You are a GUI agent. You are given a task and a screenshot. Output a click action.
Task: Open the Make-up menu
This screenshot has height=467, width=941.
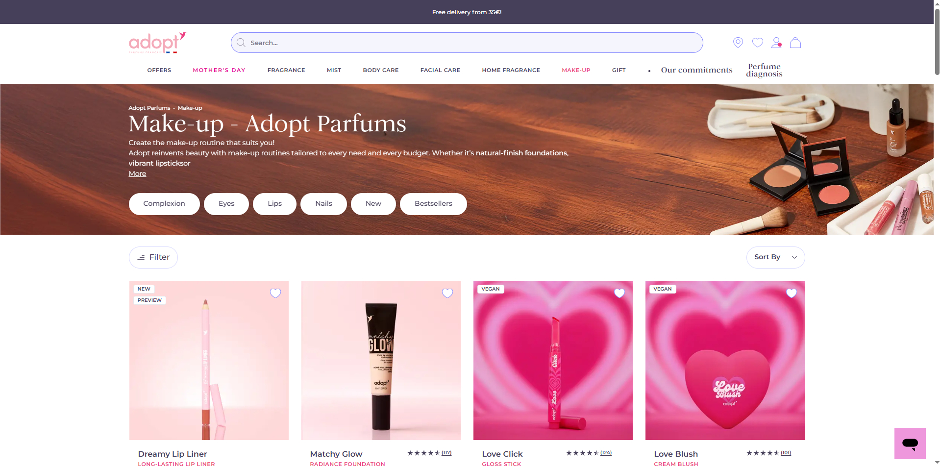click(x=576, y=70)
